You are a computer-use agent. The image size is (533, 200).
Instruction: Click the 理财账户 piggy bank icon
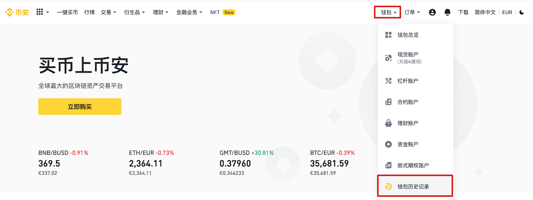(x=388, y=123)
